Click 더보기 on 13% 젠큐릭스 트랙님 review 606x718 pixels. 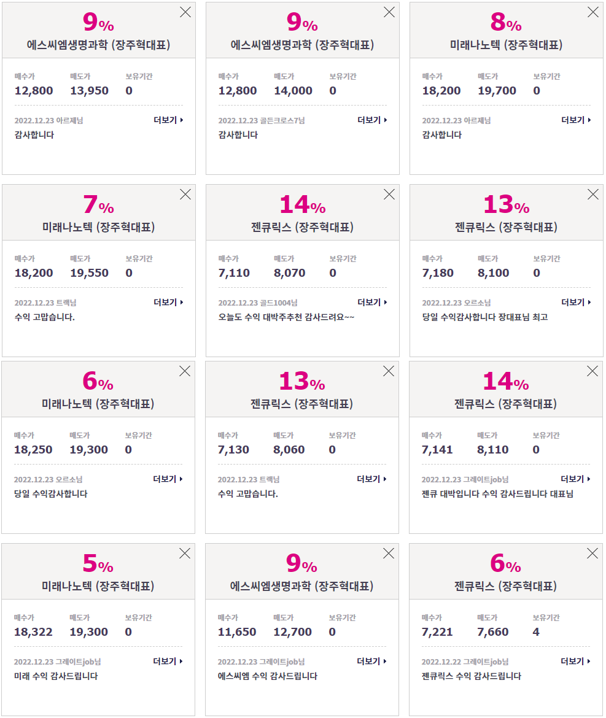[x=372, y=479]
